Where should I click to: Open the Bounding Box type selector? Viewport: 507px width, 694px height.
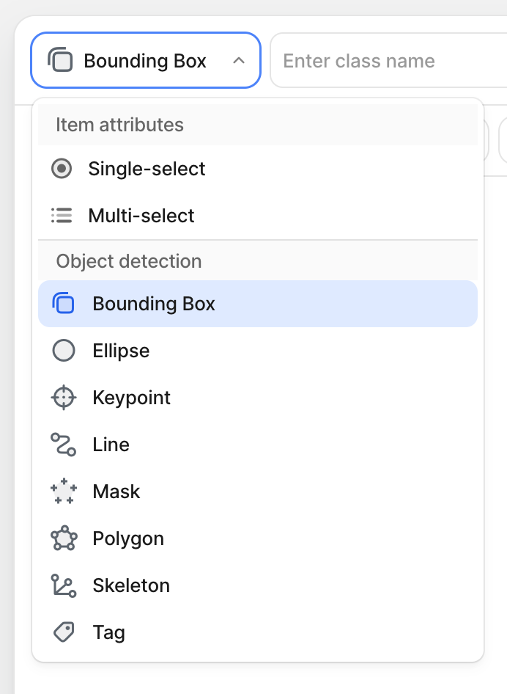[145, 61]
